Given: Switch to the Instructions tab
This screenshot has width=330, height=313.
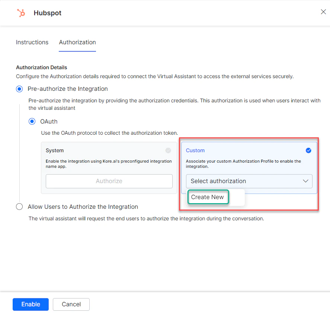Looking at the screenshot, I should click(x=32, y=42).
